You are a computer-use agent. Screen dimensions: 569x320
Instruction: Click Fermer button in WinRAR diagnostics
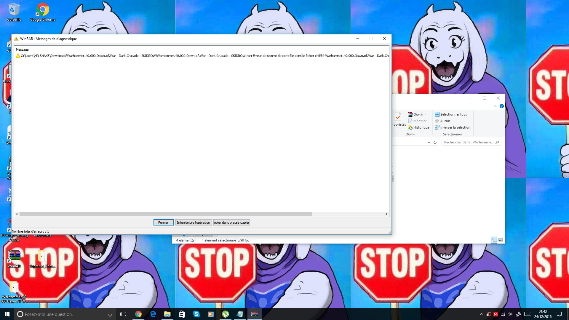point(163,223)
